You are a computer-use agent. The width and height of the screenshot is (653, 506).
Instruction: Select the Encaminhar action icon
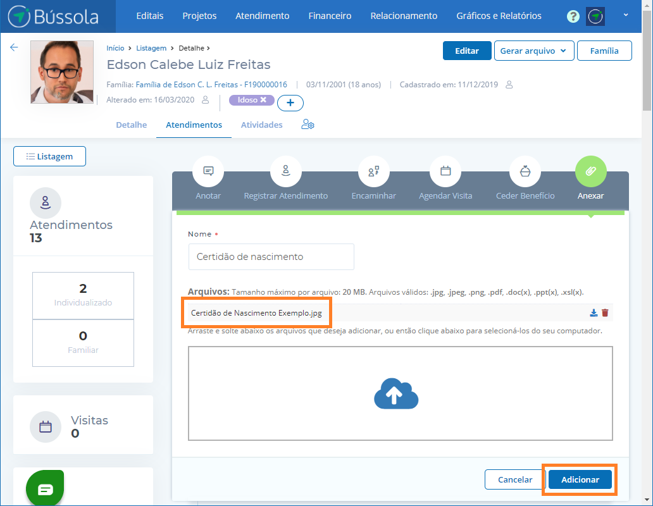click(x=373, y=171)
